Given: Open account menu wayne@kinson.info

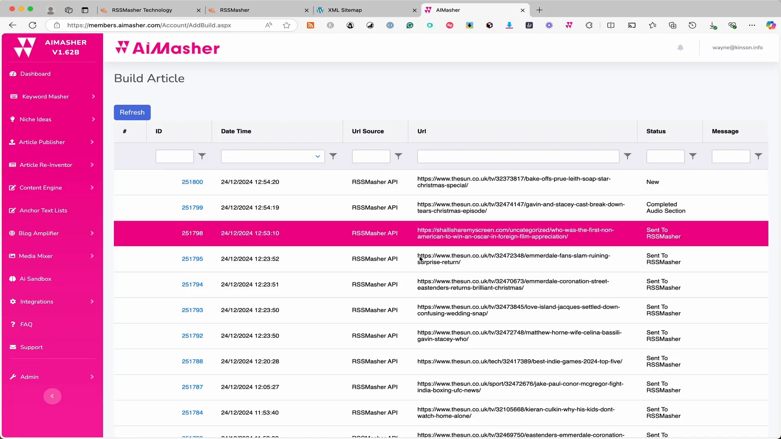Looking at the screenshot, I should click(737, 48).
